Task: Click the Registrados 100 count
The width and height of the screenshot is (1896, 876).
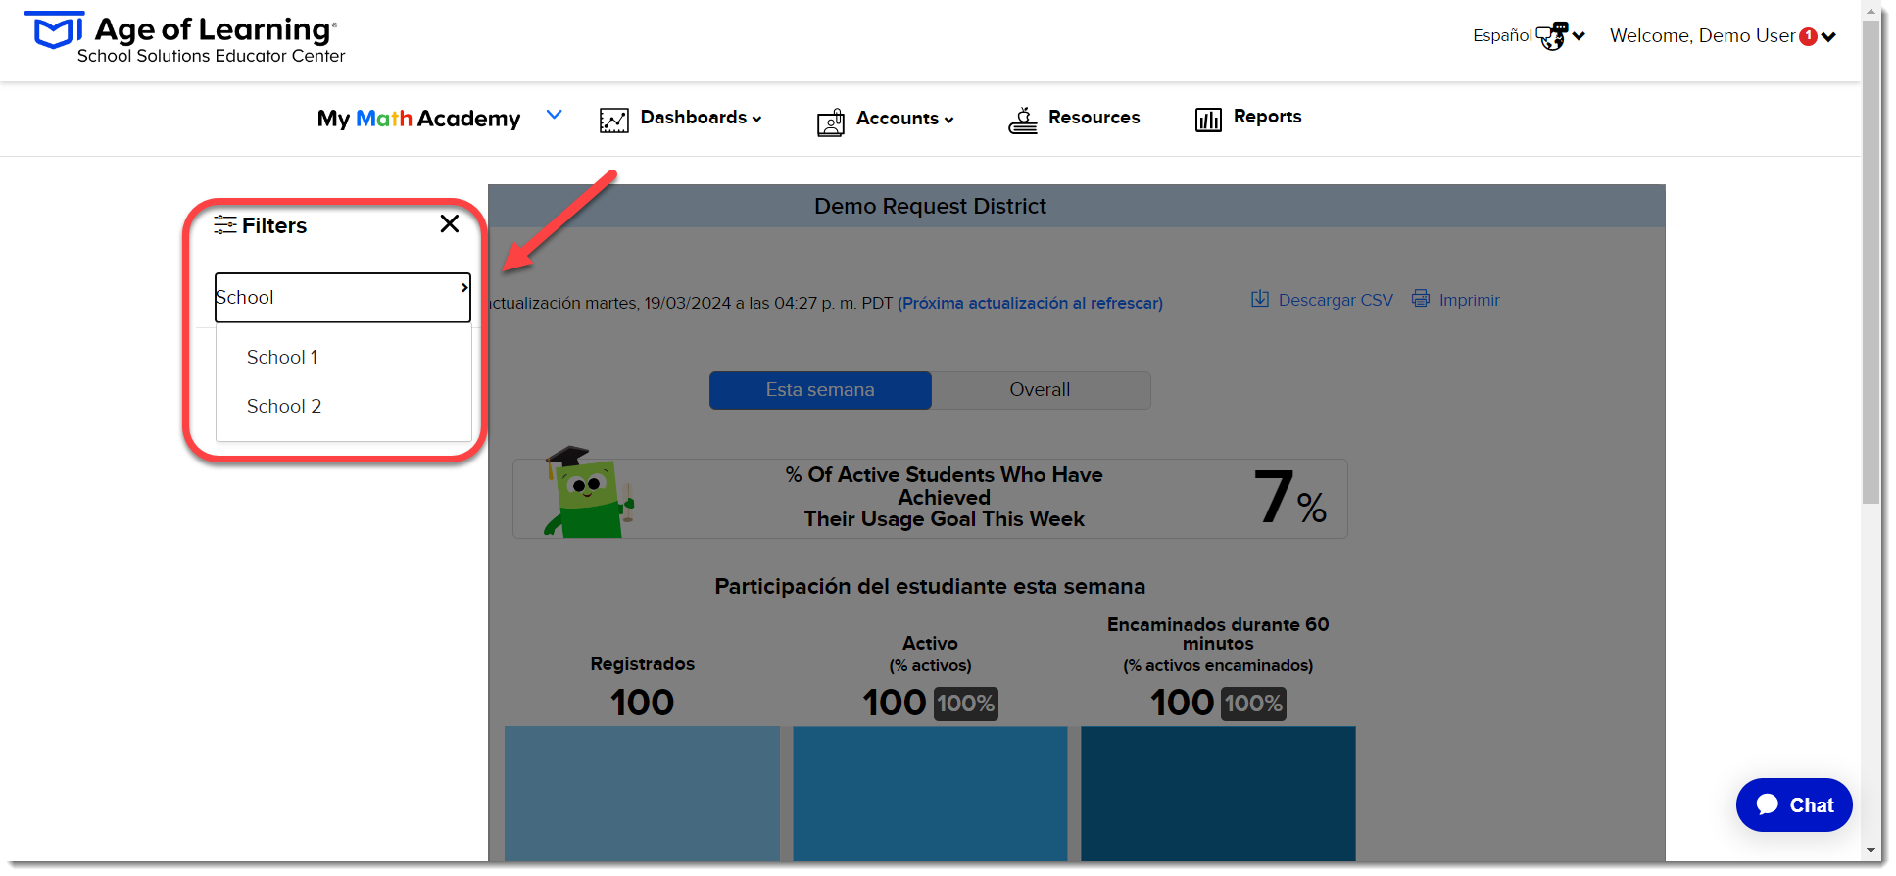Action: [x=642, y=703]
